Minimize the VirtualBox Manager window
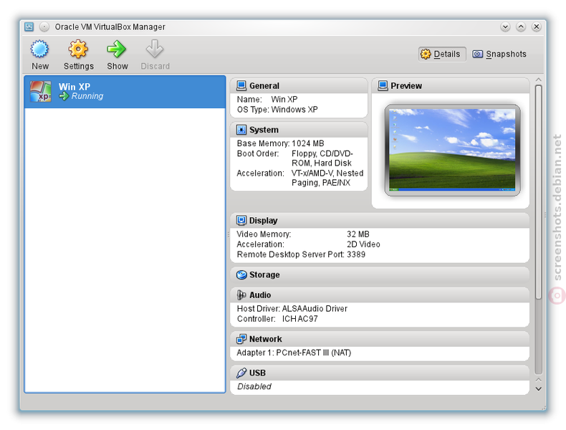This screenshot has width=566, height=430. (505, 27)
